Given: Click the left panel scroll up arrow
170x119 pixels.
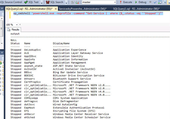Looking at the screenshot, I should point(2,19).
